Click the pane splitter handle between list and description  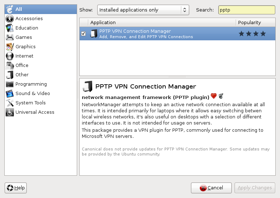177,77
